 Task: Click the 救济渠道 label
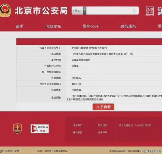(56, 98)
